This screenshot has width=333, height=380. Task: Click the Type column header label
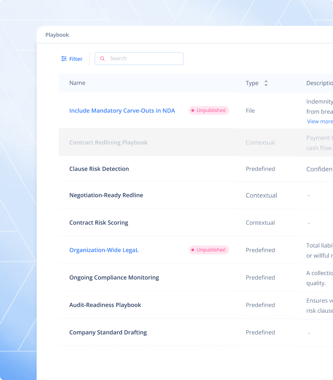pyautogui.click(x=252, y=83)
